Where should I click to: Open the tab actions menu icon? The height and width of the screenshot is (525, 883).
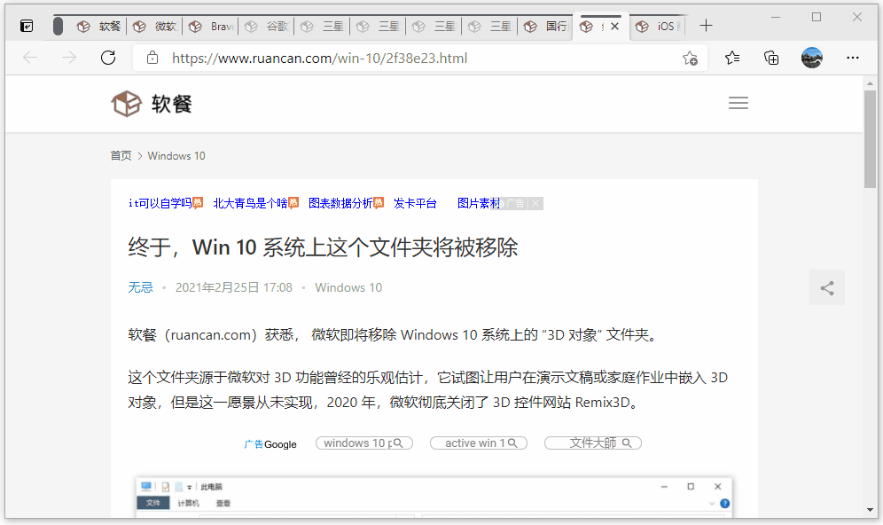tap(27, 26)
